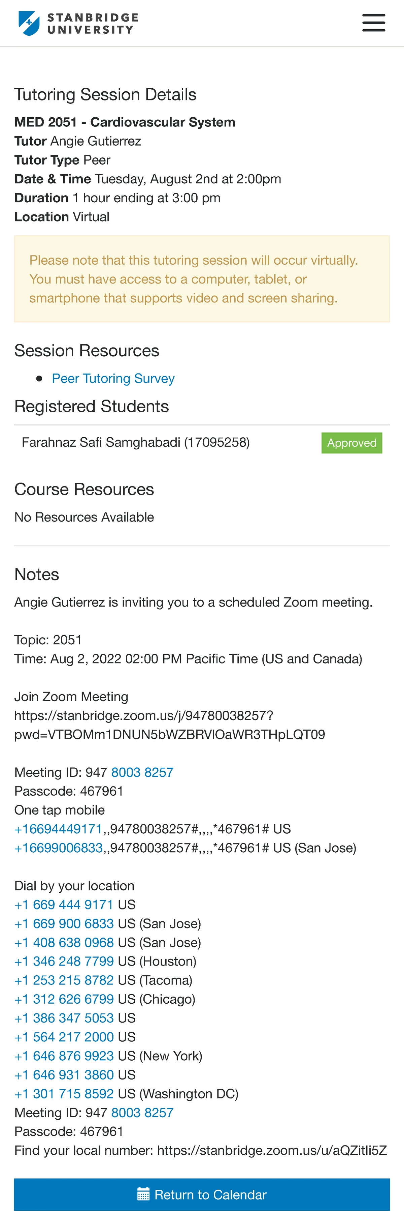The width and height of the screenshot is (404, 1211).
Task: Tap one-tap mobile number +16699006833
Action: pos(58,848)
